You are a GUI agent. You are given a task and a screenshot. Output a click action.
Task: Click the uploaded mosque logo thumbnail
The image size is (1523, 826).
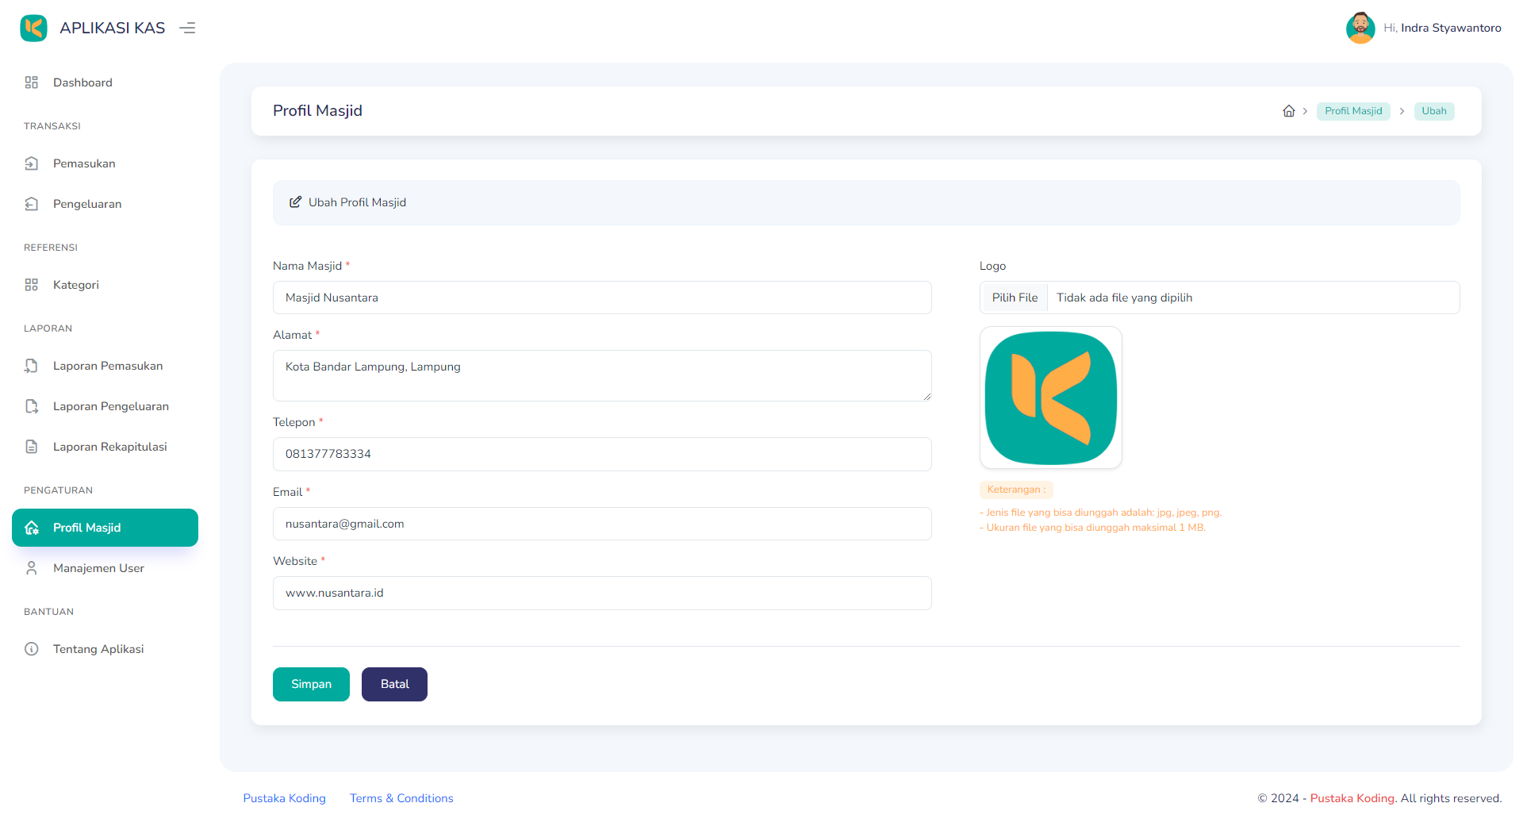coord(1050,398)
